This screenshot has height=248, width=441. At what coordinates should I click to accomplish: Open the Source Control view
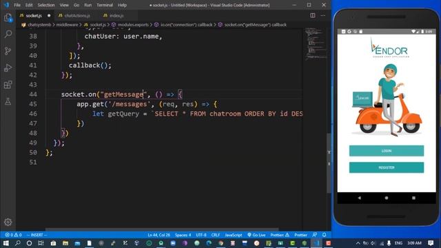(8, 51)
